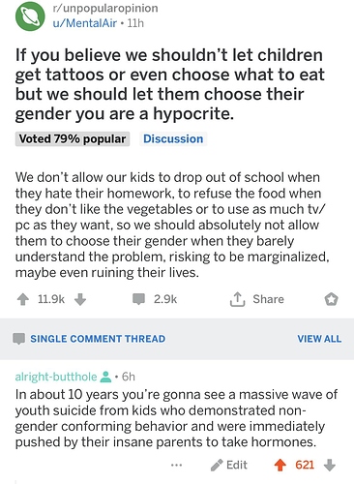Upvote the comment with 621 points
The image size is (354, 484).
(x=280, y=466)
